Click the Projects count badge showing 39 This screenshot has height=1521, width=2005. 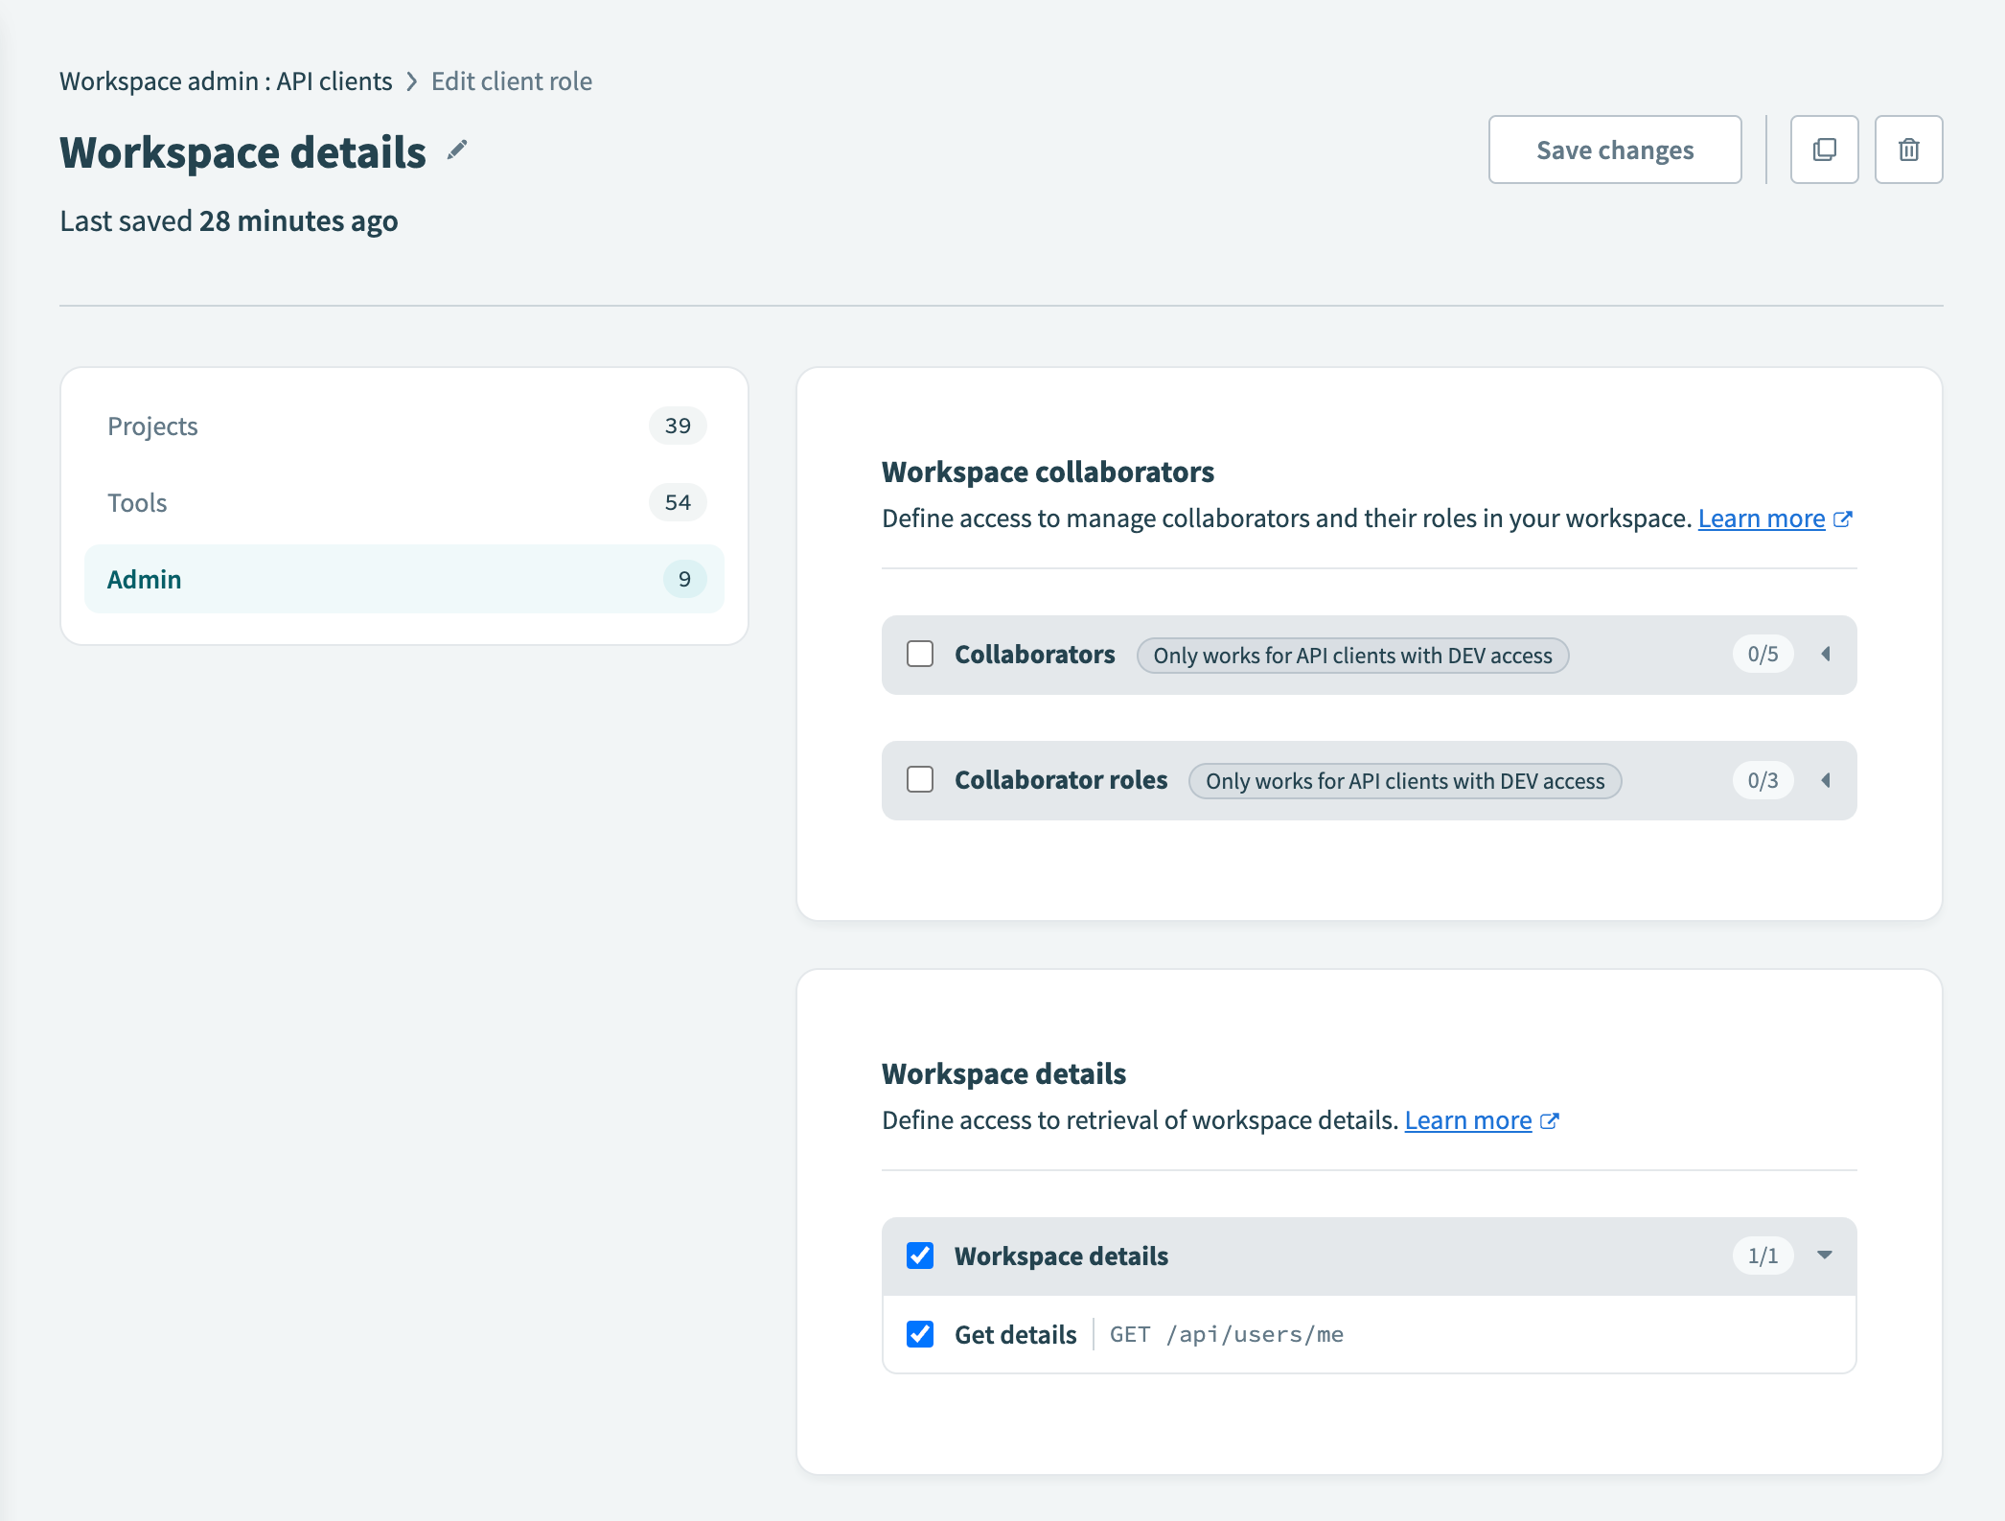(x=678, y=426)
